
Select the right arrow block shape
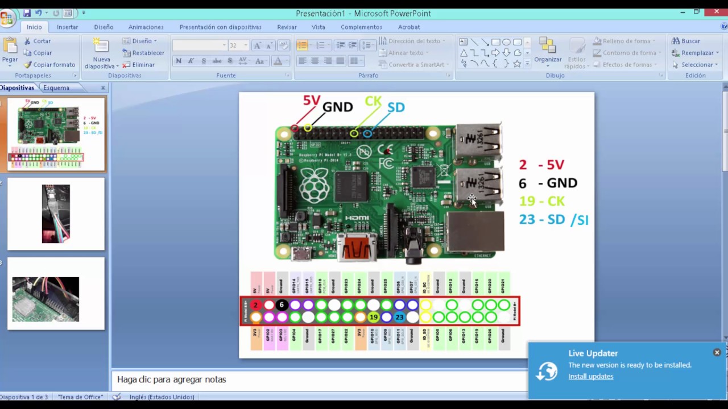[x=496, y=53]
